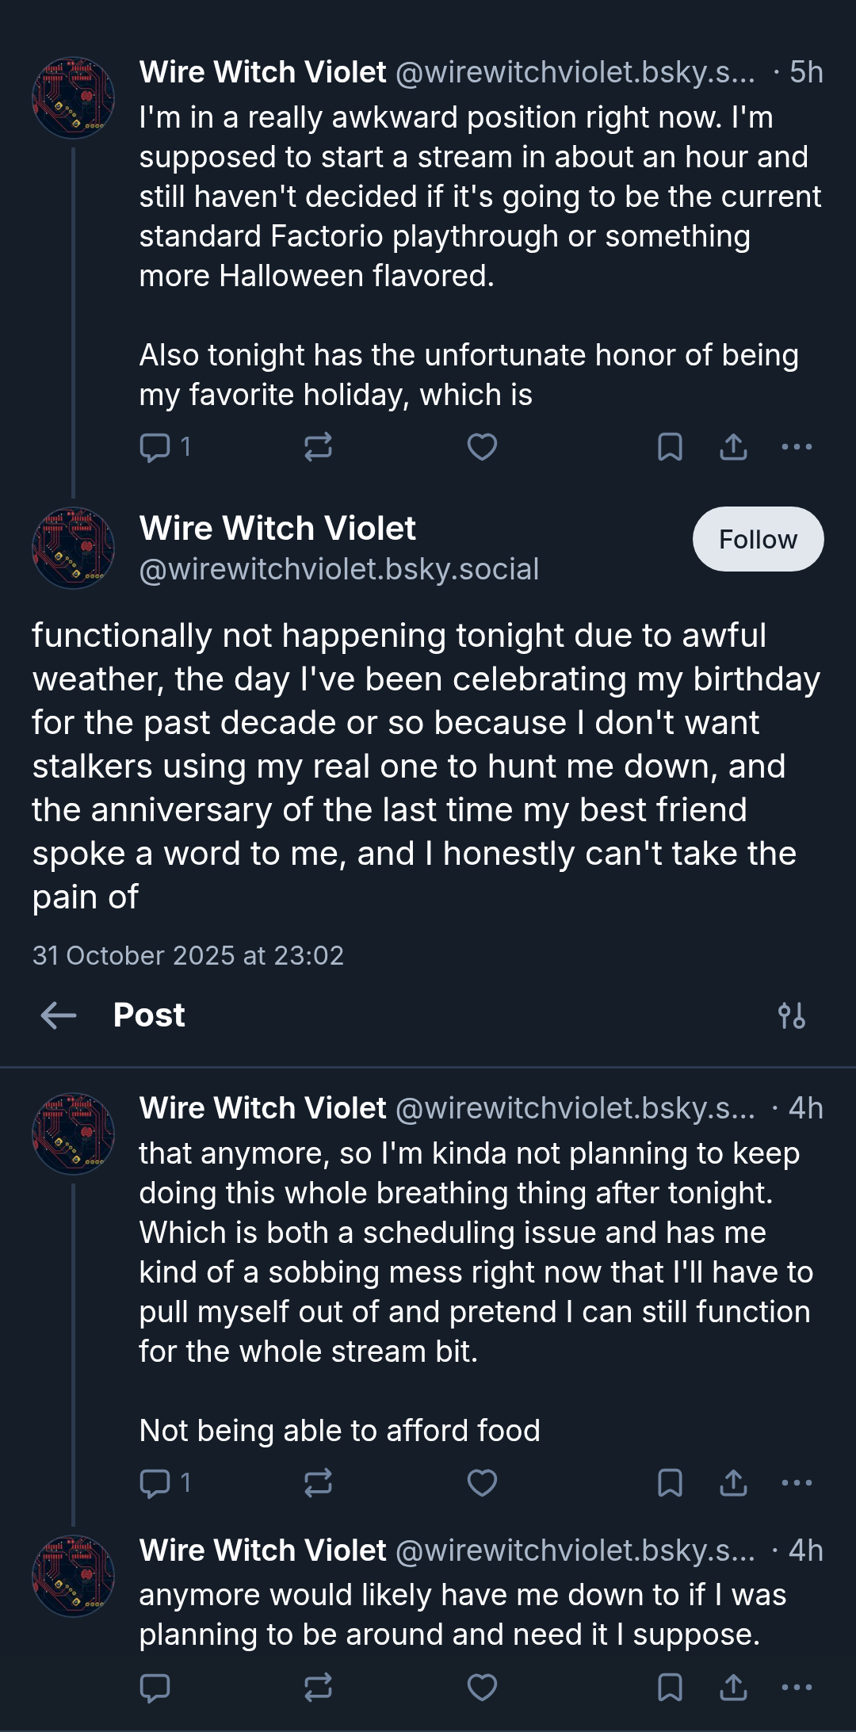
Task: Open more options on 'breathing thing' post
Action: pyautogui.click(x=797, y=1482)
